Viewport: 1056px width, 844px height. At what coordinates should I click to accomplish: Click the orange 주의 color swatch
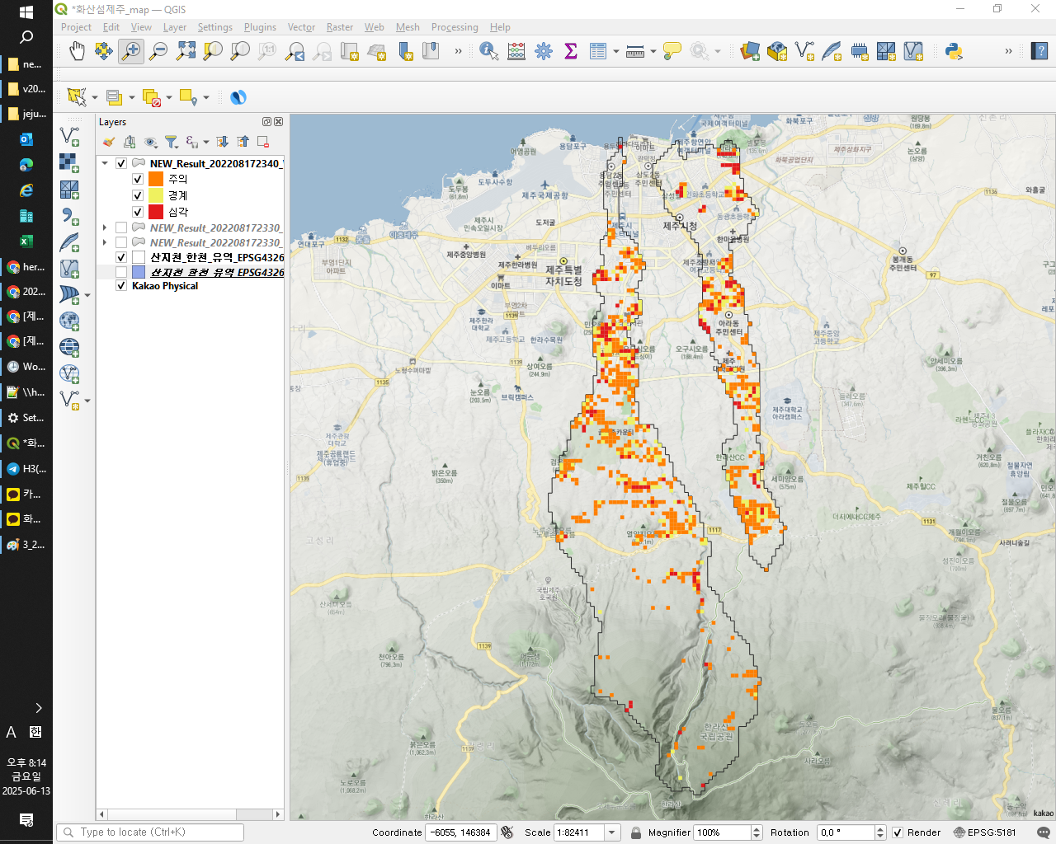[156, 179]
